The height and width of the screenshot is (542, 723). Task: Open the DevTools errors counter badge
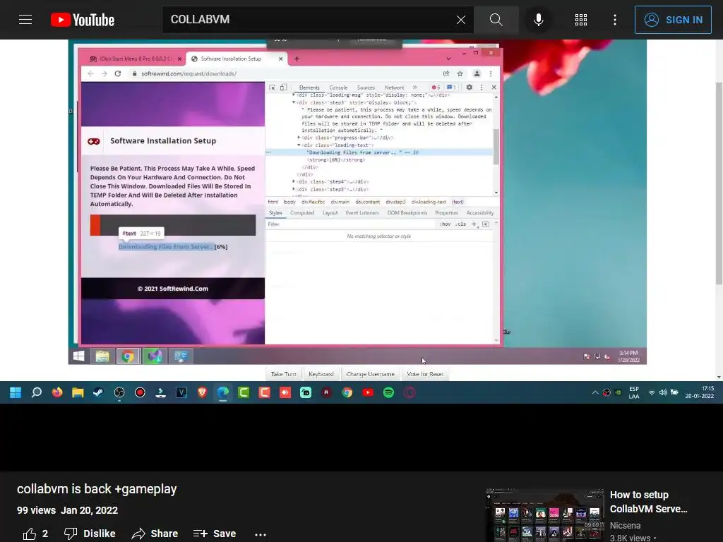[x=436, y=88]
